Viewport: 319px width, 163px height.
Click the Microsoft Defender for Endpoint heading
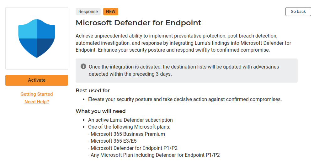coord(138,23)
